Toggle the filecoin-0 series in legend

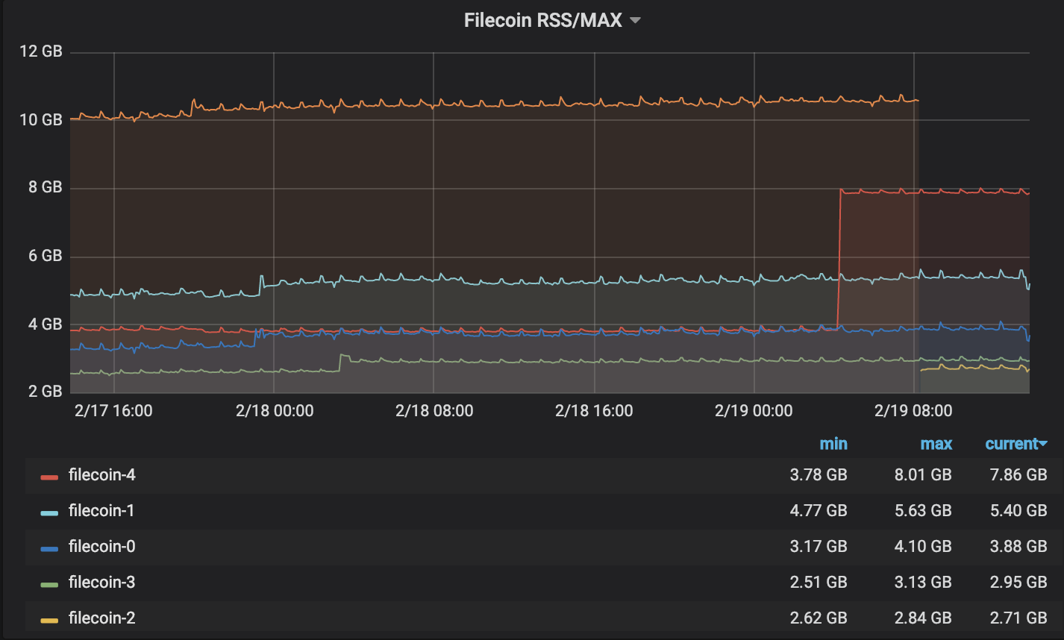coord(101,547)
